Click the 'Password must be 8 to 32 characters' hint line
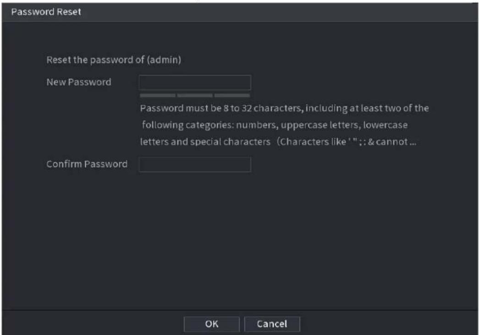Viewport: 479px width, 335px height. pyautogui.click(x=284, y=109)
